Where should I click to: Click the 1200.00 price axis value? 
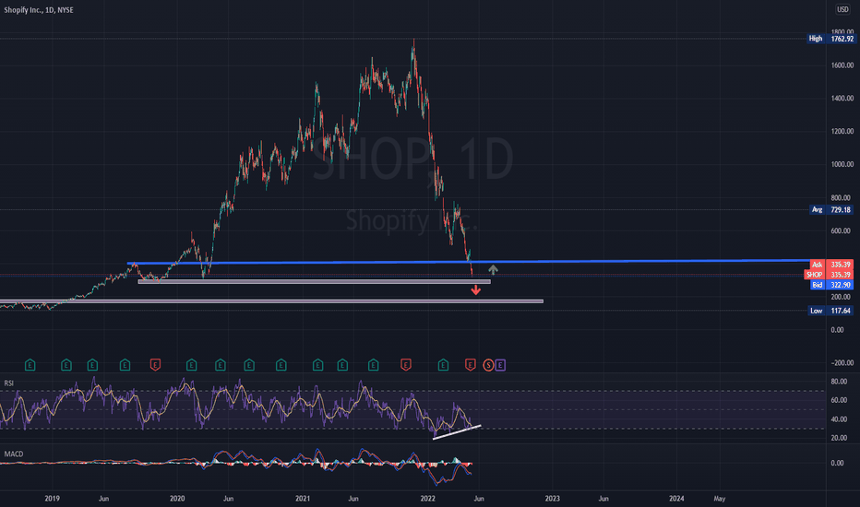(842, 131)
